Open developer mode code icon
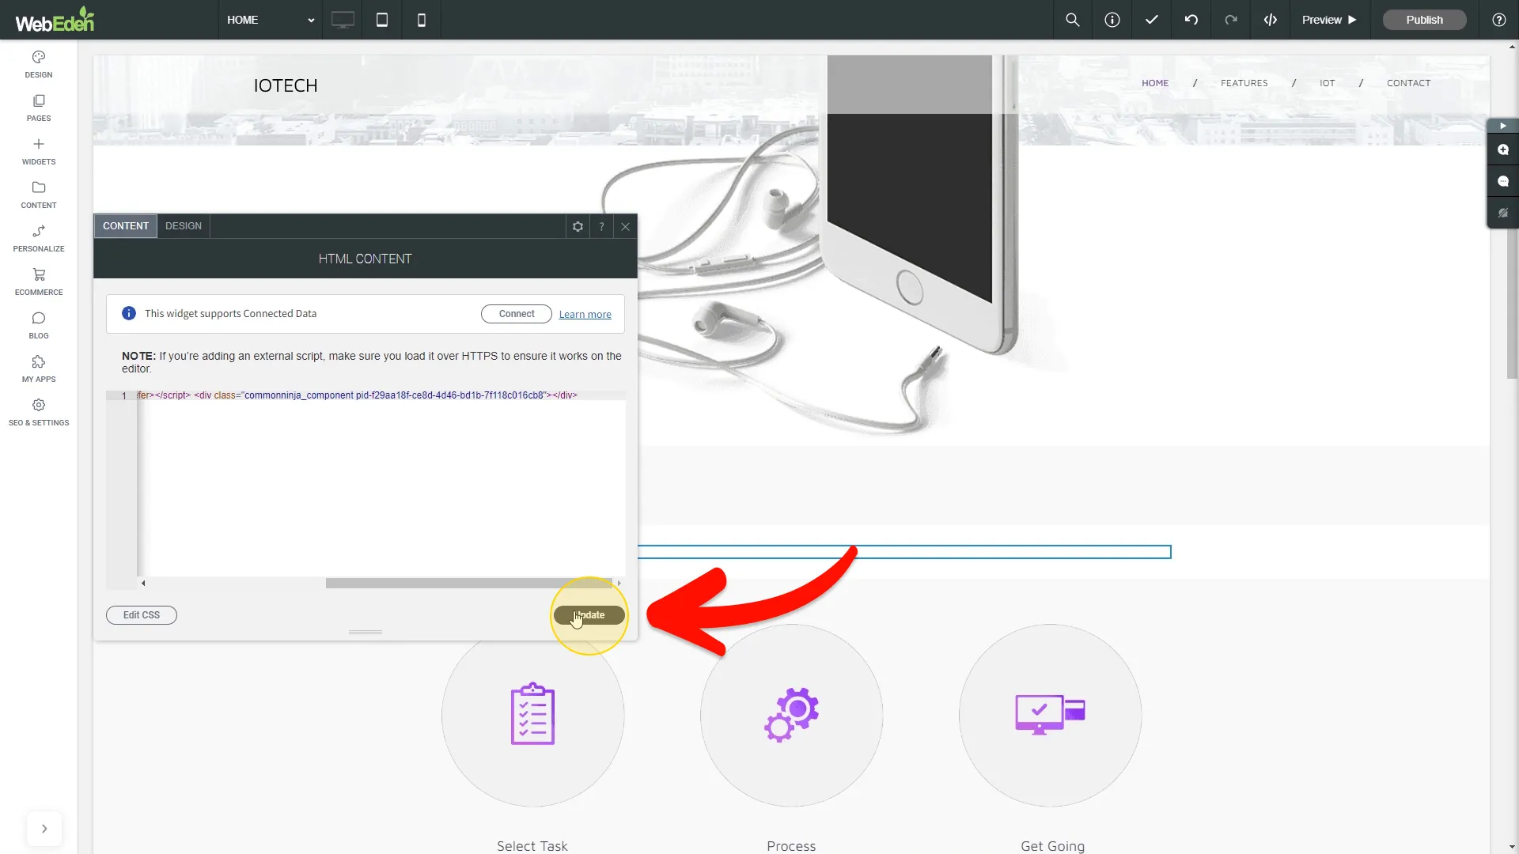 pyautogui.click(x=1271, y=20)
